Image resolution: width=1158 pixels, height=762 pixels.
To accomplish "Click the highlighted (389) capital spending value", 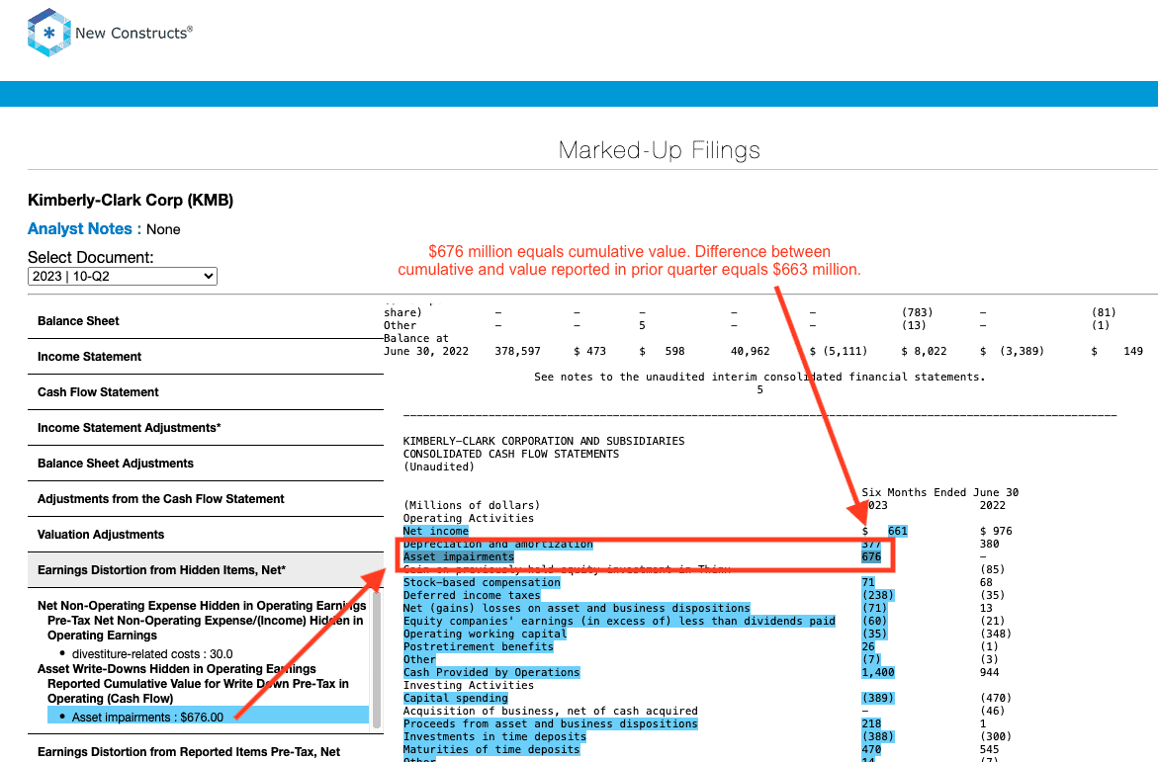I will pyautogui.click(x=878, y=698).
